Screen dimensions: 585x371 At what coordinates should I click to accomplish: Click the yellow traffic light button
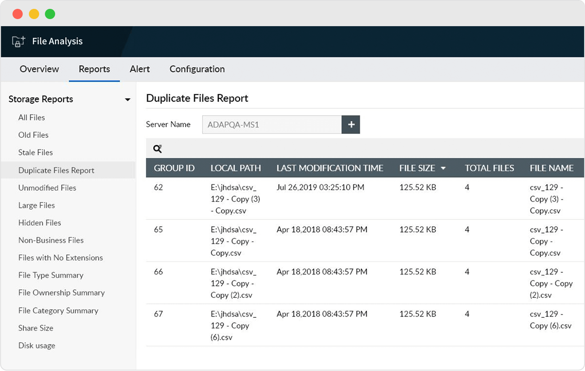point(34,14)
